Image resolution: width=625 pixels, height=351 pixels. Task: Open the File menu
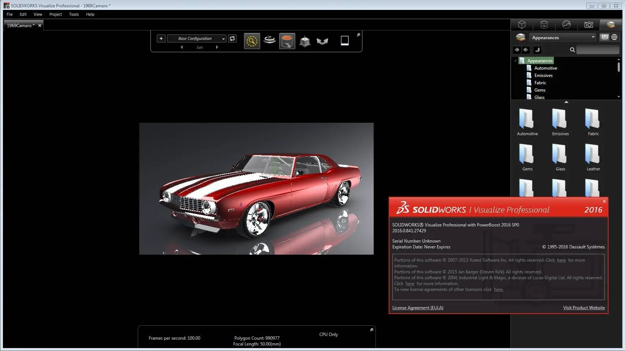(x=10, y=14)
